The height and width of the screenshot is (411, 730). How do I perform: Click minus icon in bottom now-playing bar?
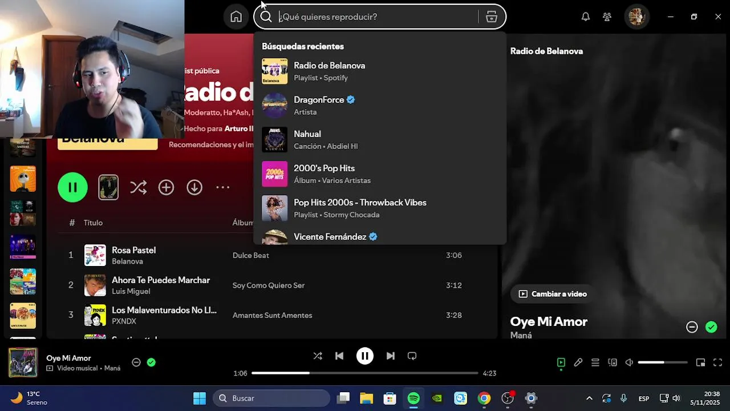point(136,362)
